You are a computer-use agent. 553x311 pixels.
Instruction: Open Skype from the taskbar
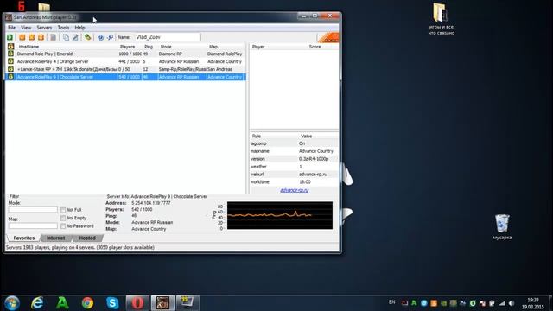point(112,303)
